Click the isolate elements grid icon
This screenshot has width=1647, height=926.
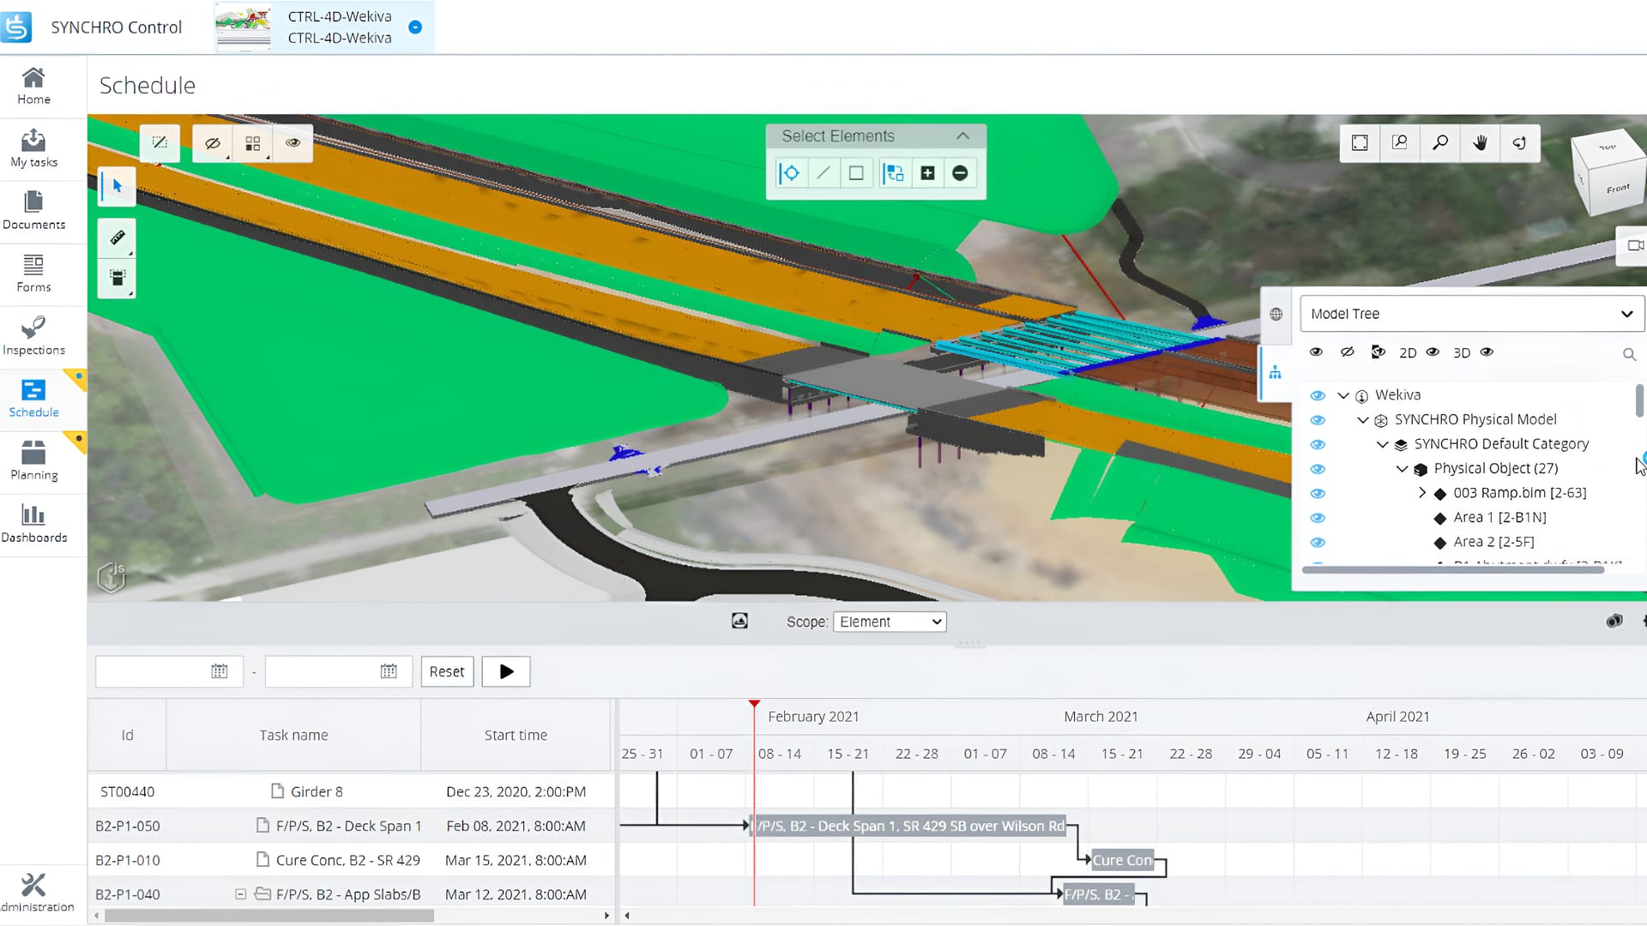tap(252, 143)
